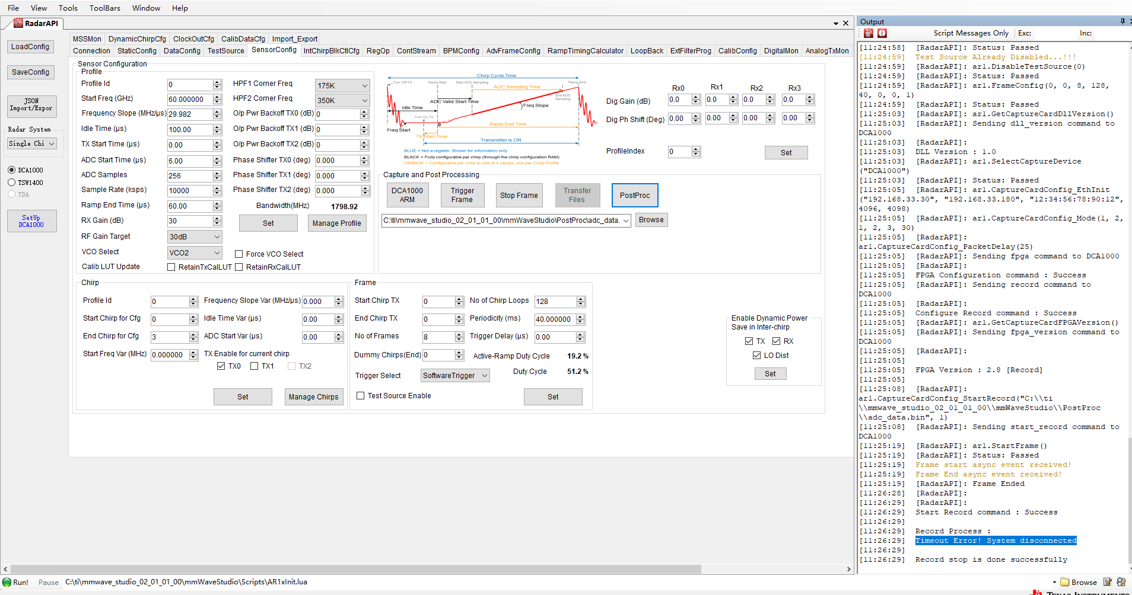Click the PostProc button
1132x595 pixels.
(635, 196)
